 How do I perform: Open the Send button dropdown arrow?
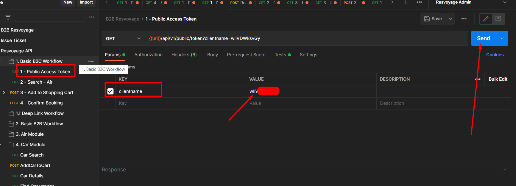tap(502, 38)
